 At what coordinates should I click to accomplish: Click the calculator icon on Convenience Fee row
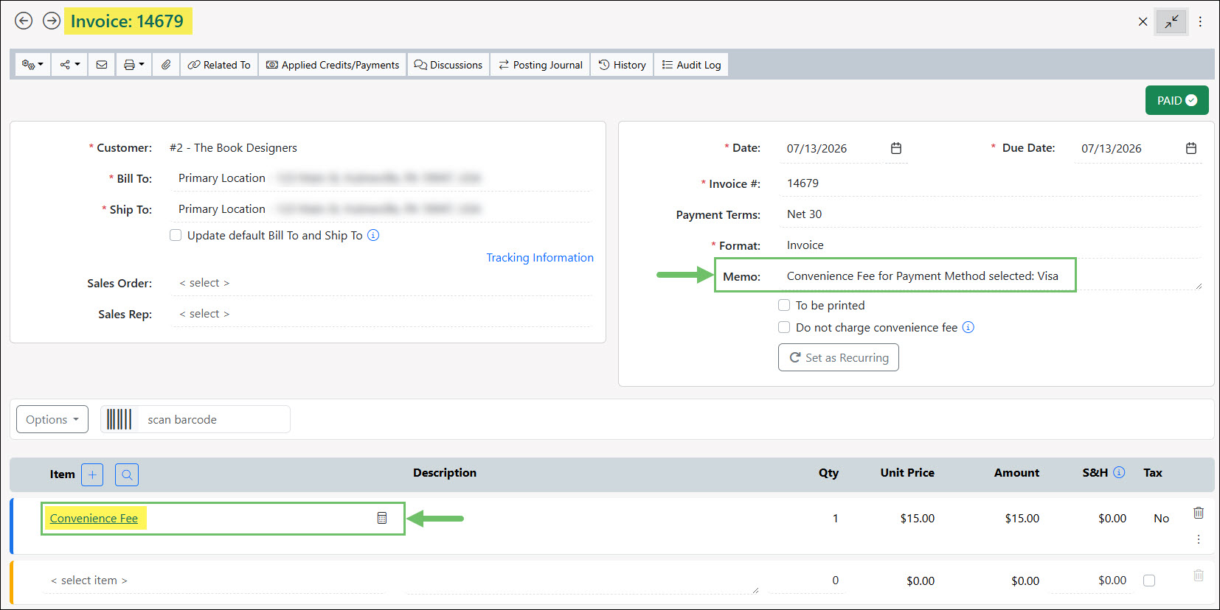(382, 518)
